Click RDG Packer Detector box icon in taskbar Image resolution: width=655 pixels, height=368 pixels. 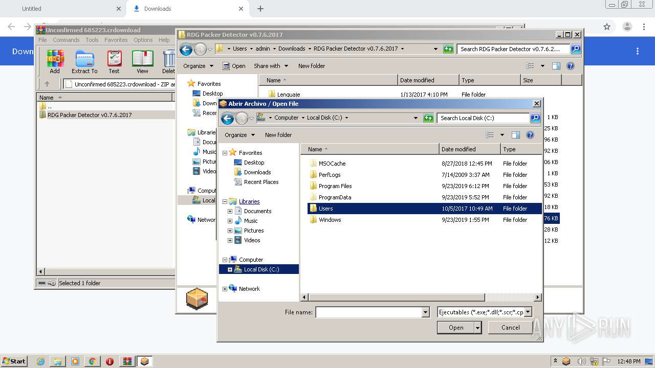144,361
